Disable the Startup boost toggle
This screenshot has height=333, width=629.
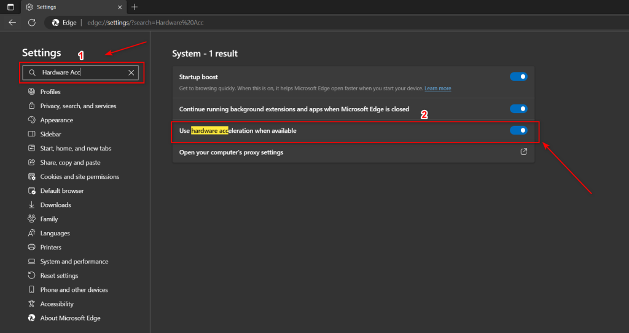(x=518, y=77)
